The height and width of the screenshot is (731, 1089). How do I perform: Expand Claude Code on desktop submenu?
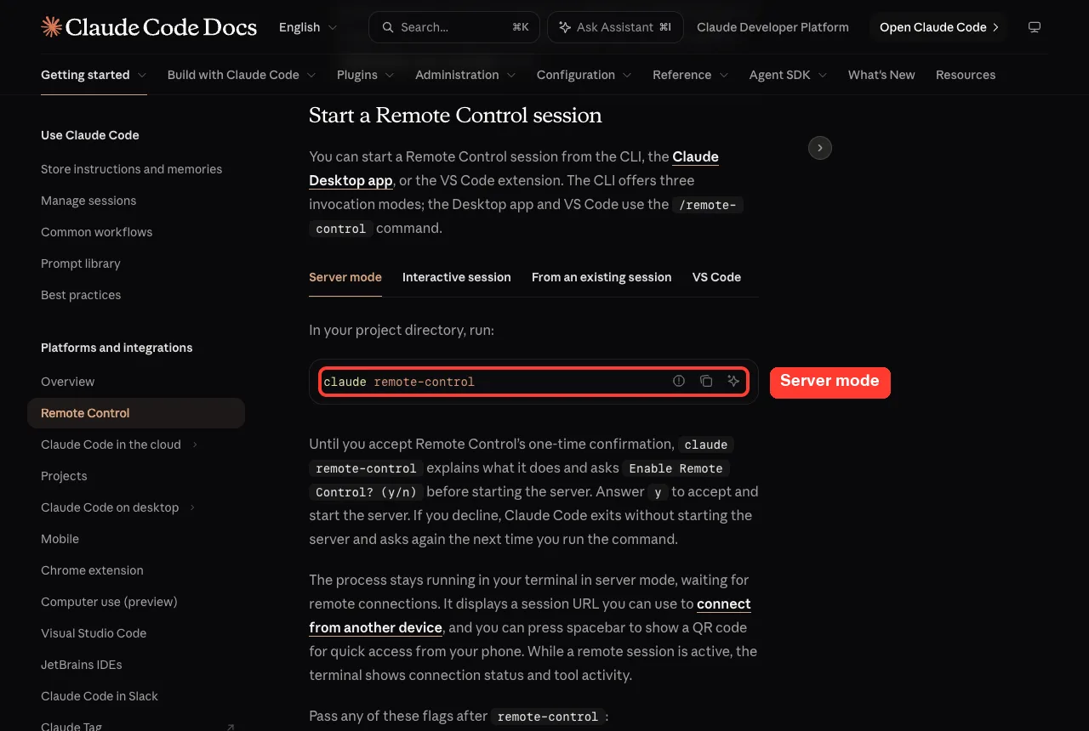tap(192, 507)
